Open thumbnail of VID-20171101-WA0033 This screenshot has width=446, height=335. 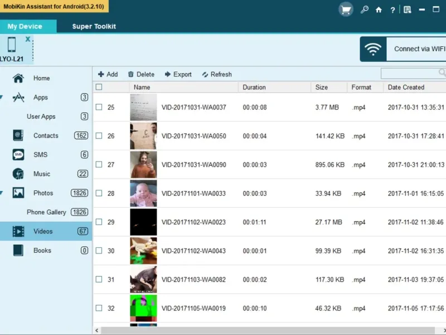coord(143,193)
